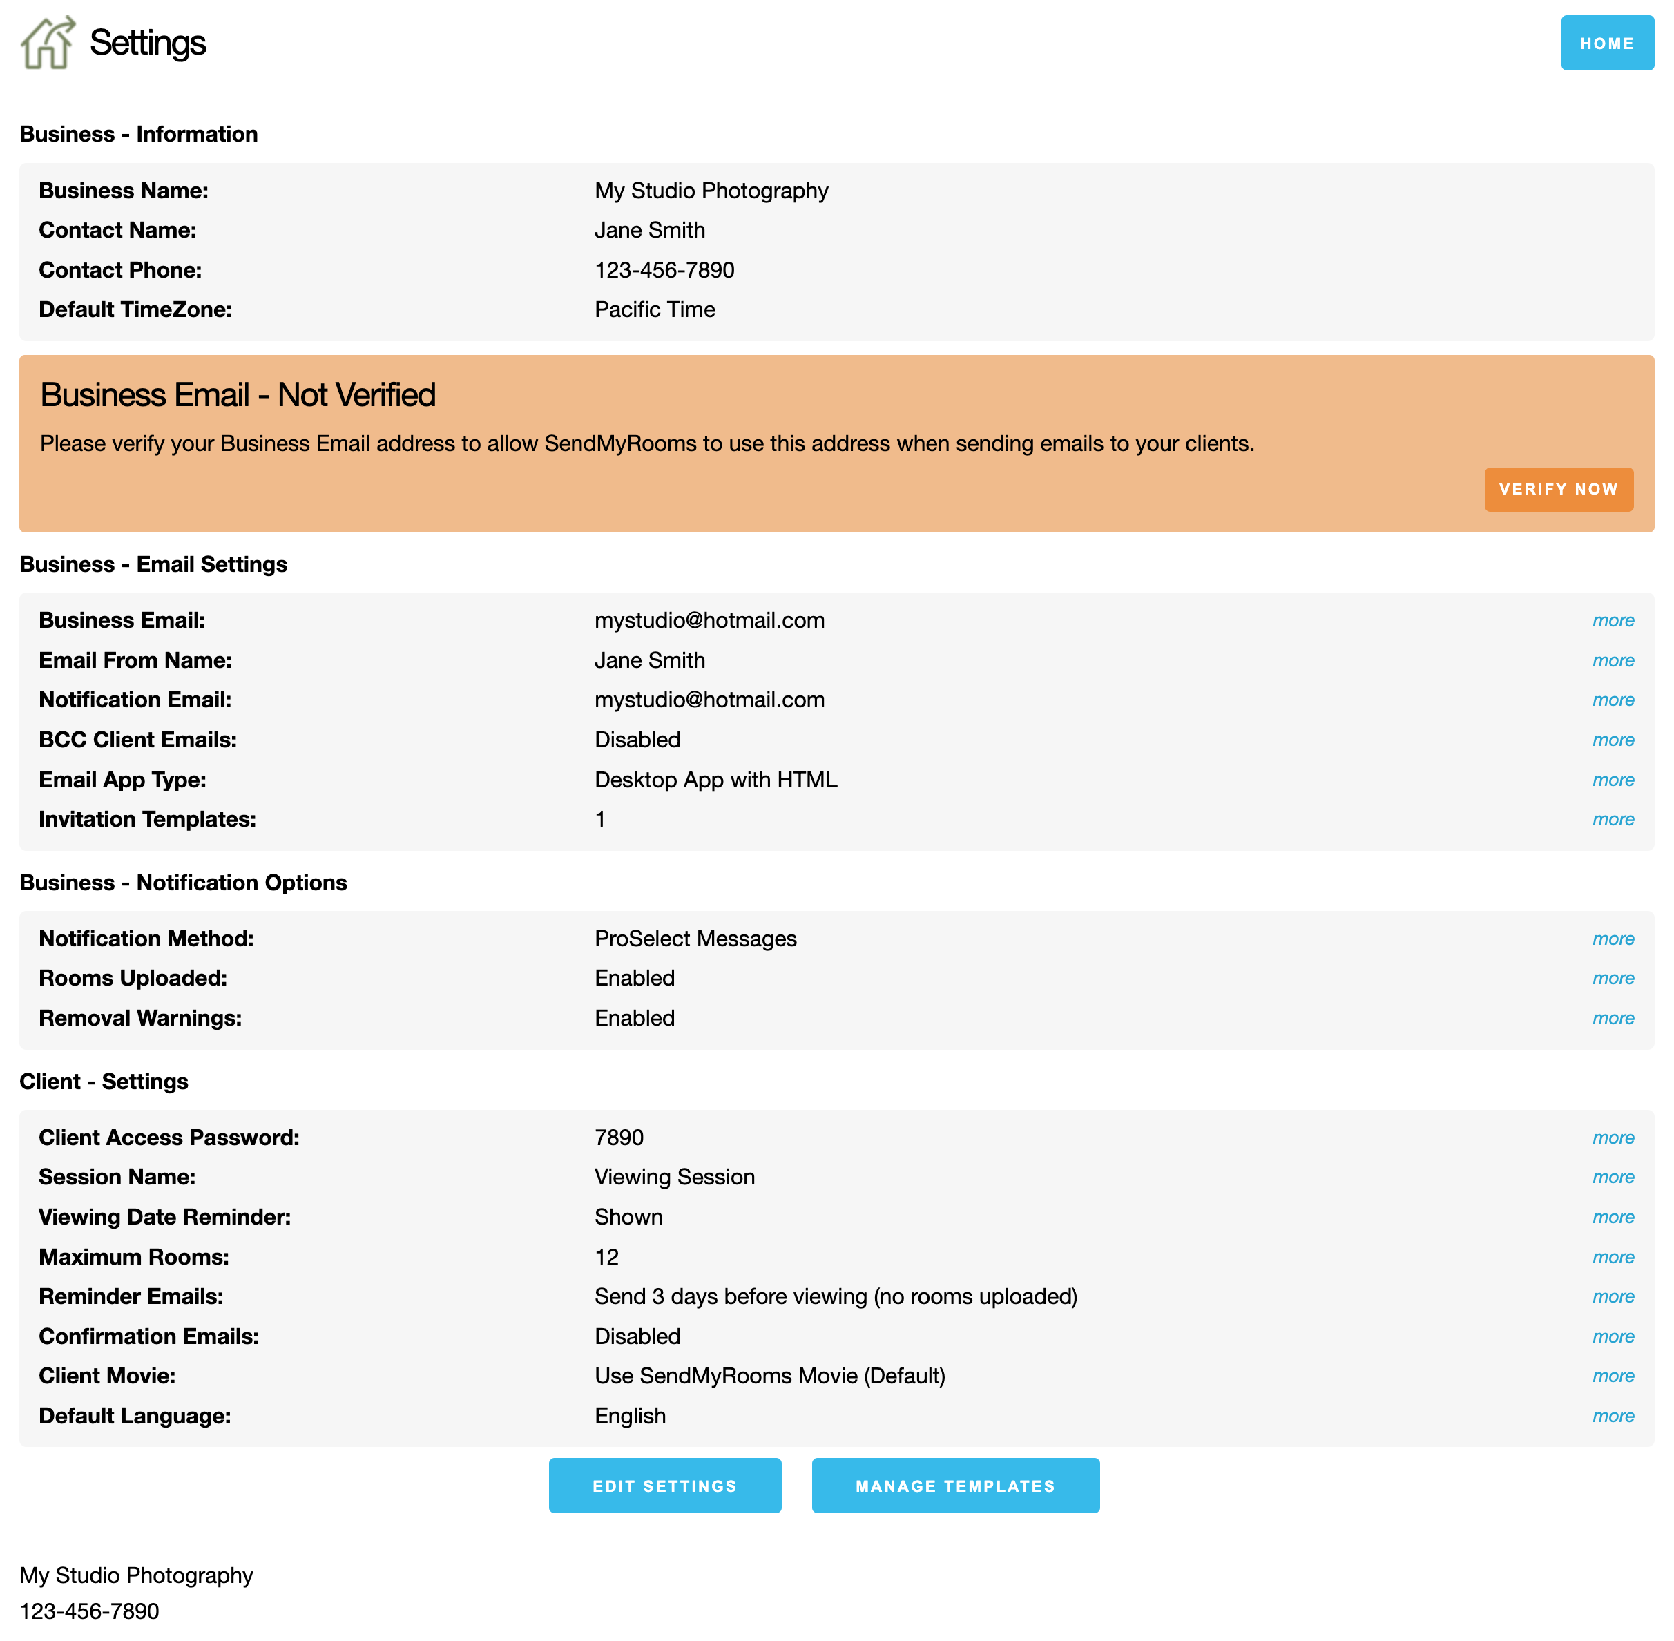Screen dimensions: 1674x1641
Task: Expand more for Reminder Emails
Action: click(1612, 1296)
